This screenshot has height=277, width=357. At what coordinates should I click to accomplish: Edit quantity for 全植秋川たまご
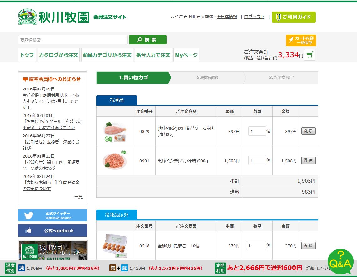256,246
